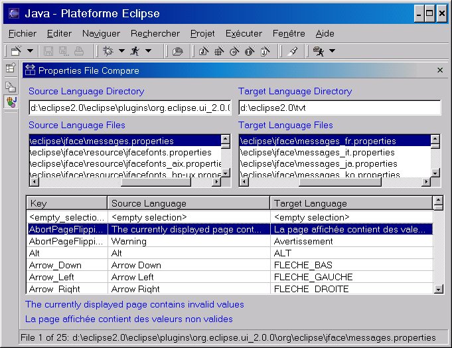Select \eclipse\jface\resource\jfacefonts.properties source file
The image size is (452, 348).
click(x=125, y=152)
